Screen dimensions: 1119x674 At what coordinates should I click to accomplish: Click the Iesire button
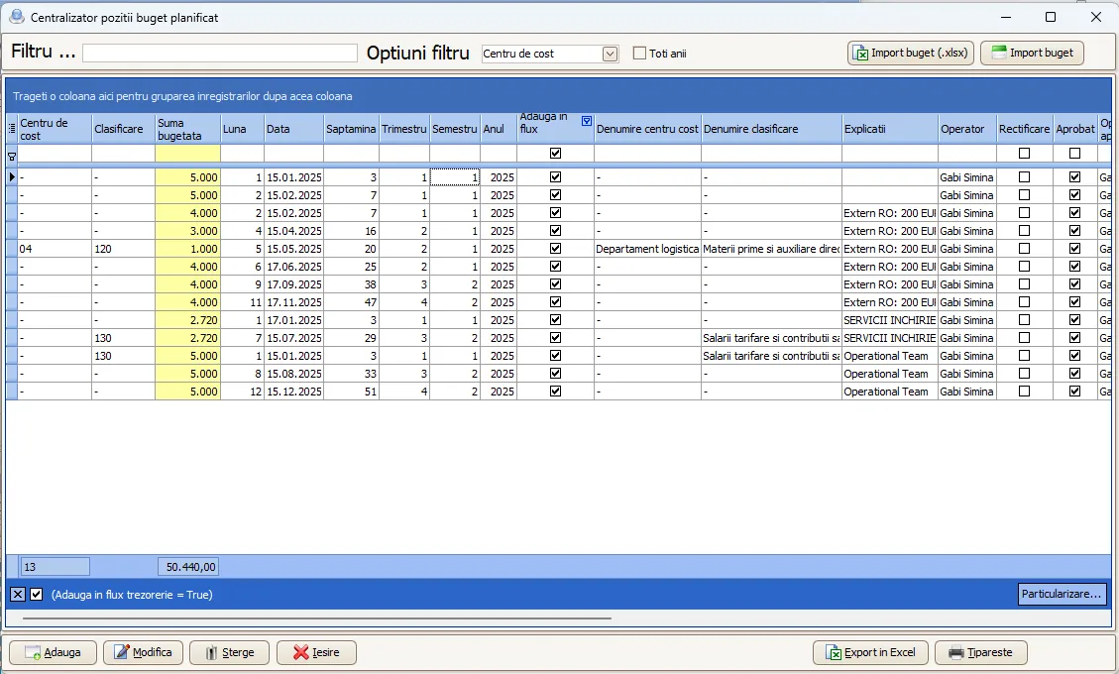coord(316,652)
